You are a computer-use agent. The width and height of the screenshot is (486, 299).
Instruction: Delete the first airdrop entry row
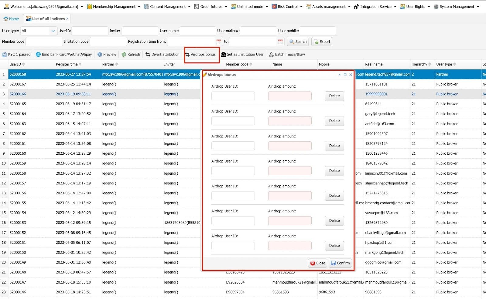point(334,96)
